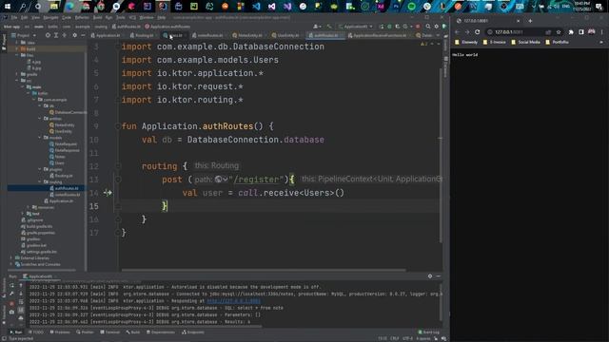Image resolution: width=609 pixels, height=342 pixels.
Task: Open a new browser tab with plus
Action: click(530, 21)
